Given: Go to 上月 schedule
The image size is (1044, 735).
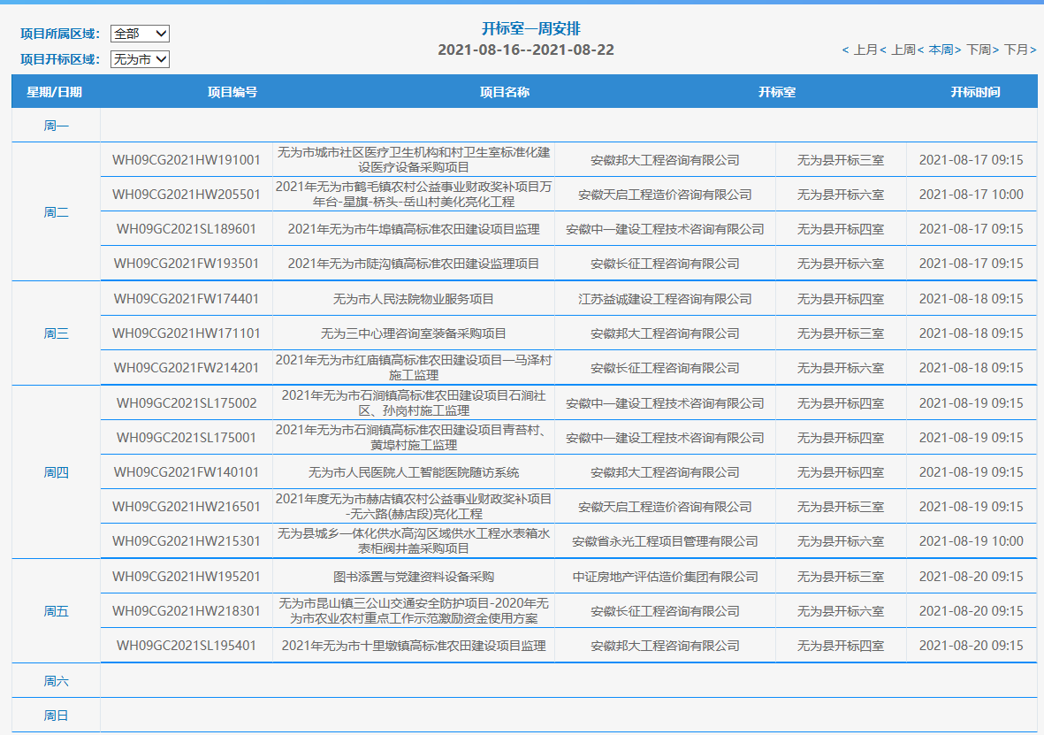Looking at the screenshot, I should [x=864, y=50].
